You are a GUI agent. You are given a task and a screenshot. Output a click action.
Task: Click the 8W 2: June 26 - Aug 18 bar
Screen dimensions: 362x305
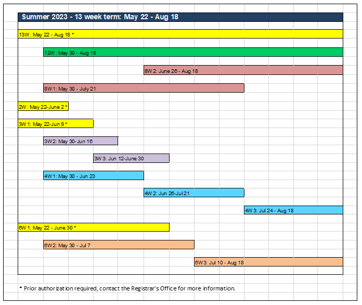tap(243, 70)
